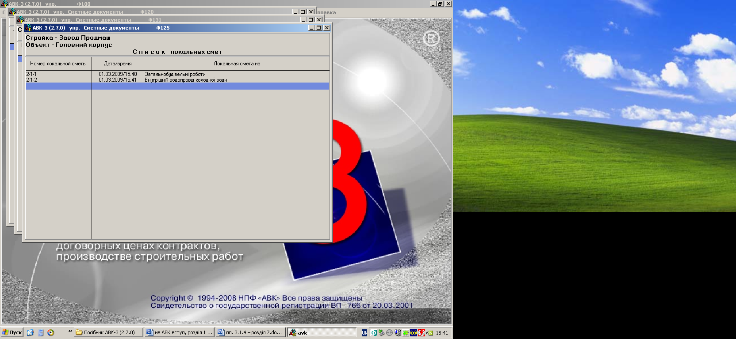This screenshot has width=736, height=339.
Task: Switch to 'мв АВК вступ, розділ 1' Word document
Action: click(x=180, y=332)
